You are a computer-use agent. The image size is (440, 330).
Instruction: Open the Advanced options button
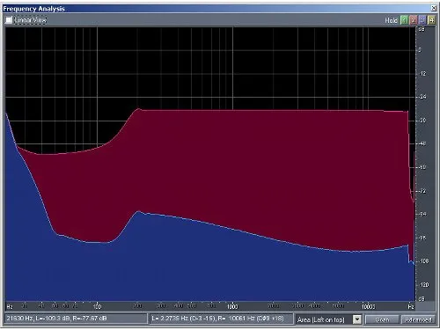click(418, 319)
